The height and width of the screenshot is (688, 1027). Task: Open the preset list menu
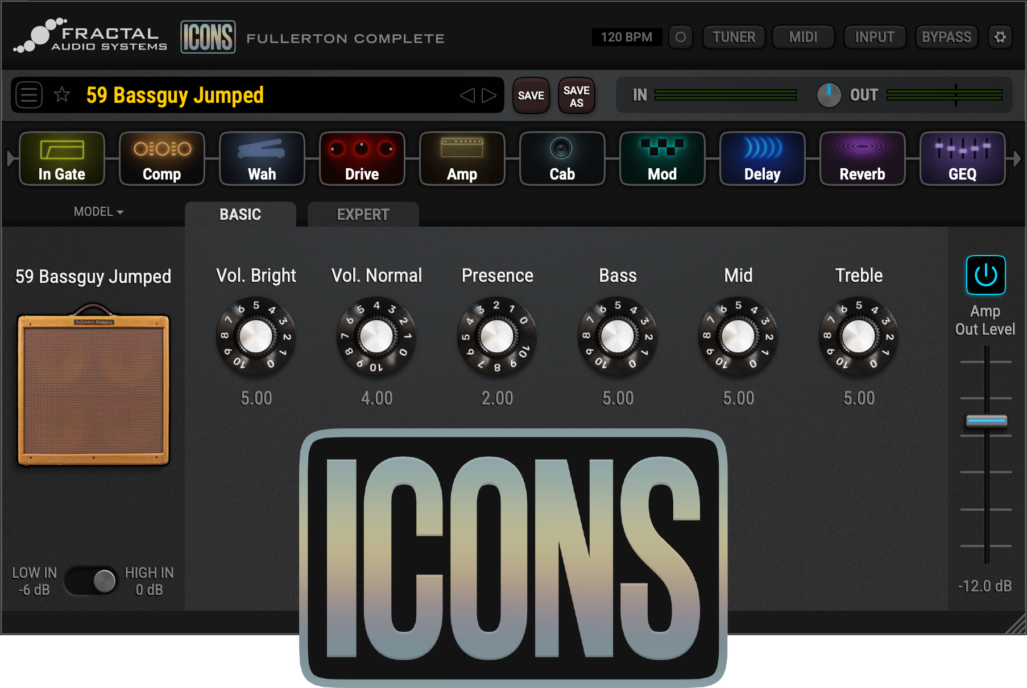[29, 95]
